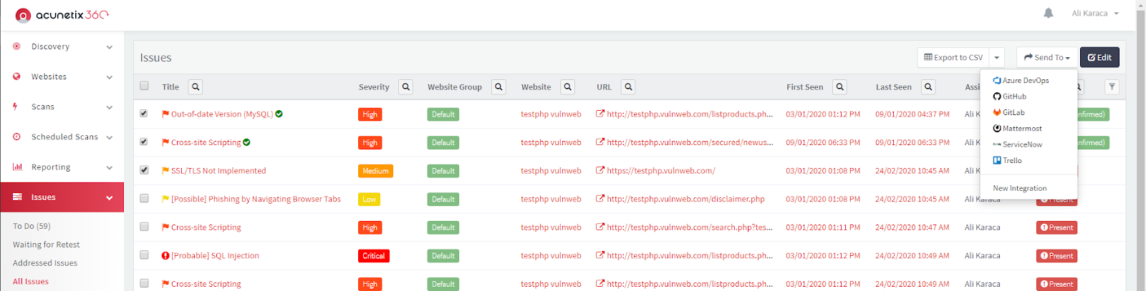Open external link icon for search.php URL

[600, 227]
